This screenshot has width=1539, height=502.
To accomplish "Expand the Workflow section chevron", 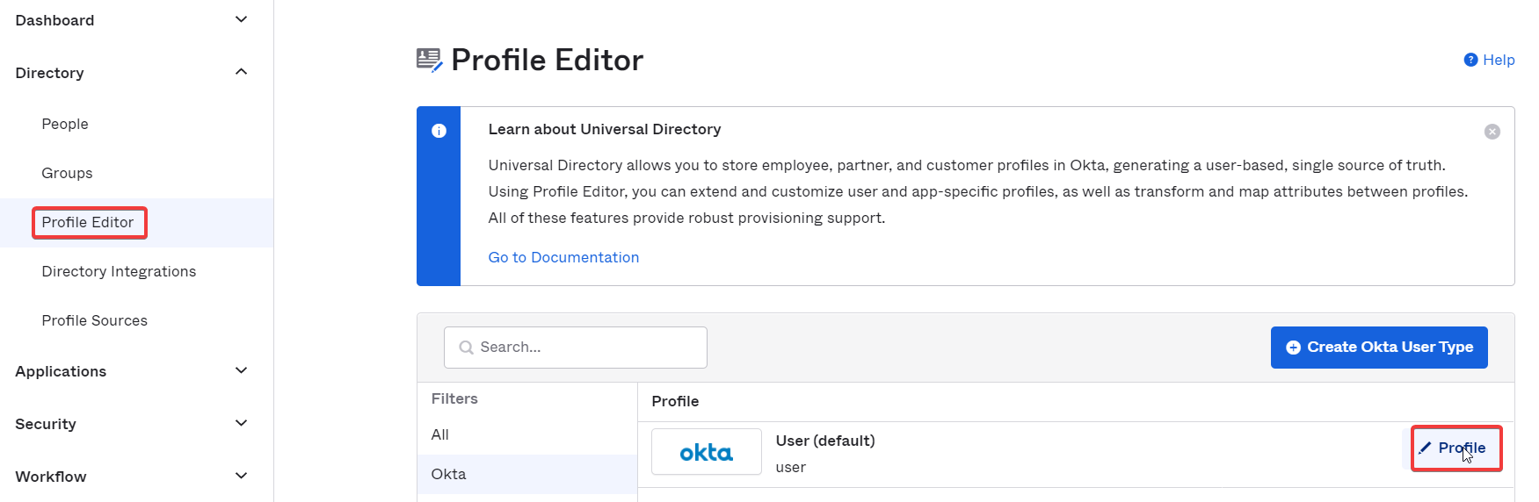I will tap(242, 476).
